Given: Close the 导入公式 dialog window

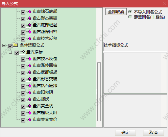Looking at the screenshot, I should point(164,3).
